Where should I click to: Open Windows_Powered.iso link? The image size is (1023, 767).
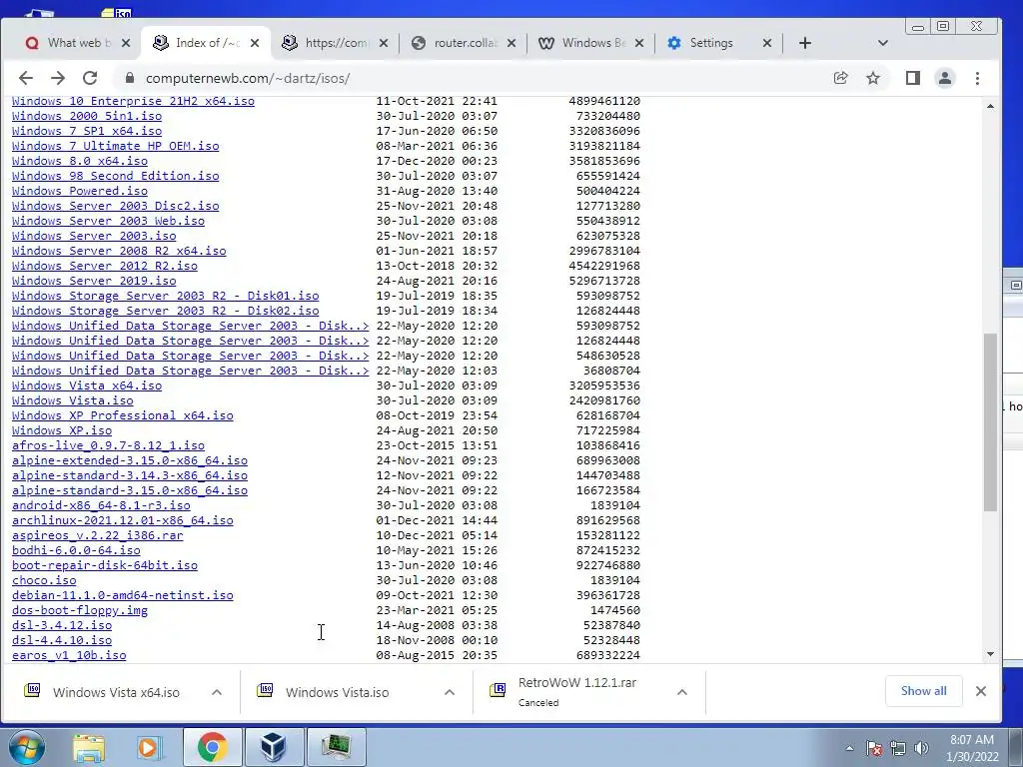click(80, 191)
